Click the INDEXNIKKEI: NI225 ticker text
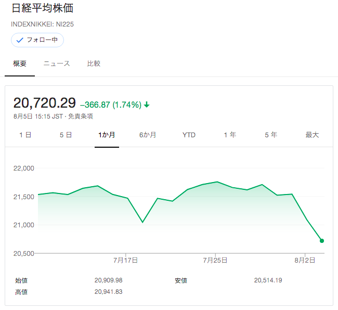This screenshot has width=338, height=310. 42,24
